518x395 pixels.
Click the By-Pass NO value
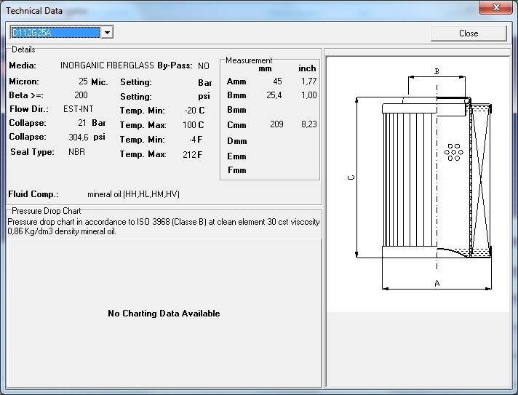[203, 66]
